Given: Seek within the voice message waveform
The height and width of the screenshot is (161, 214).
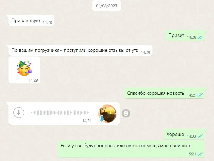Looking at the screenshot, I should coord(60,113).
